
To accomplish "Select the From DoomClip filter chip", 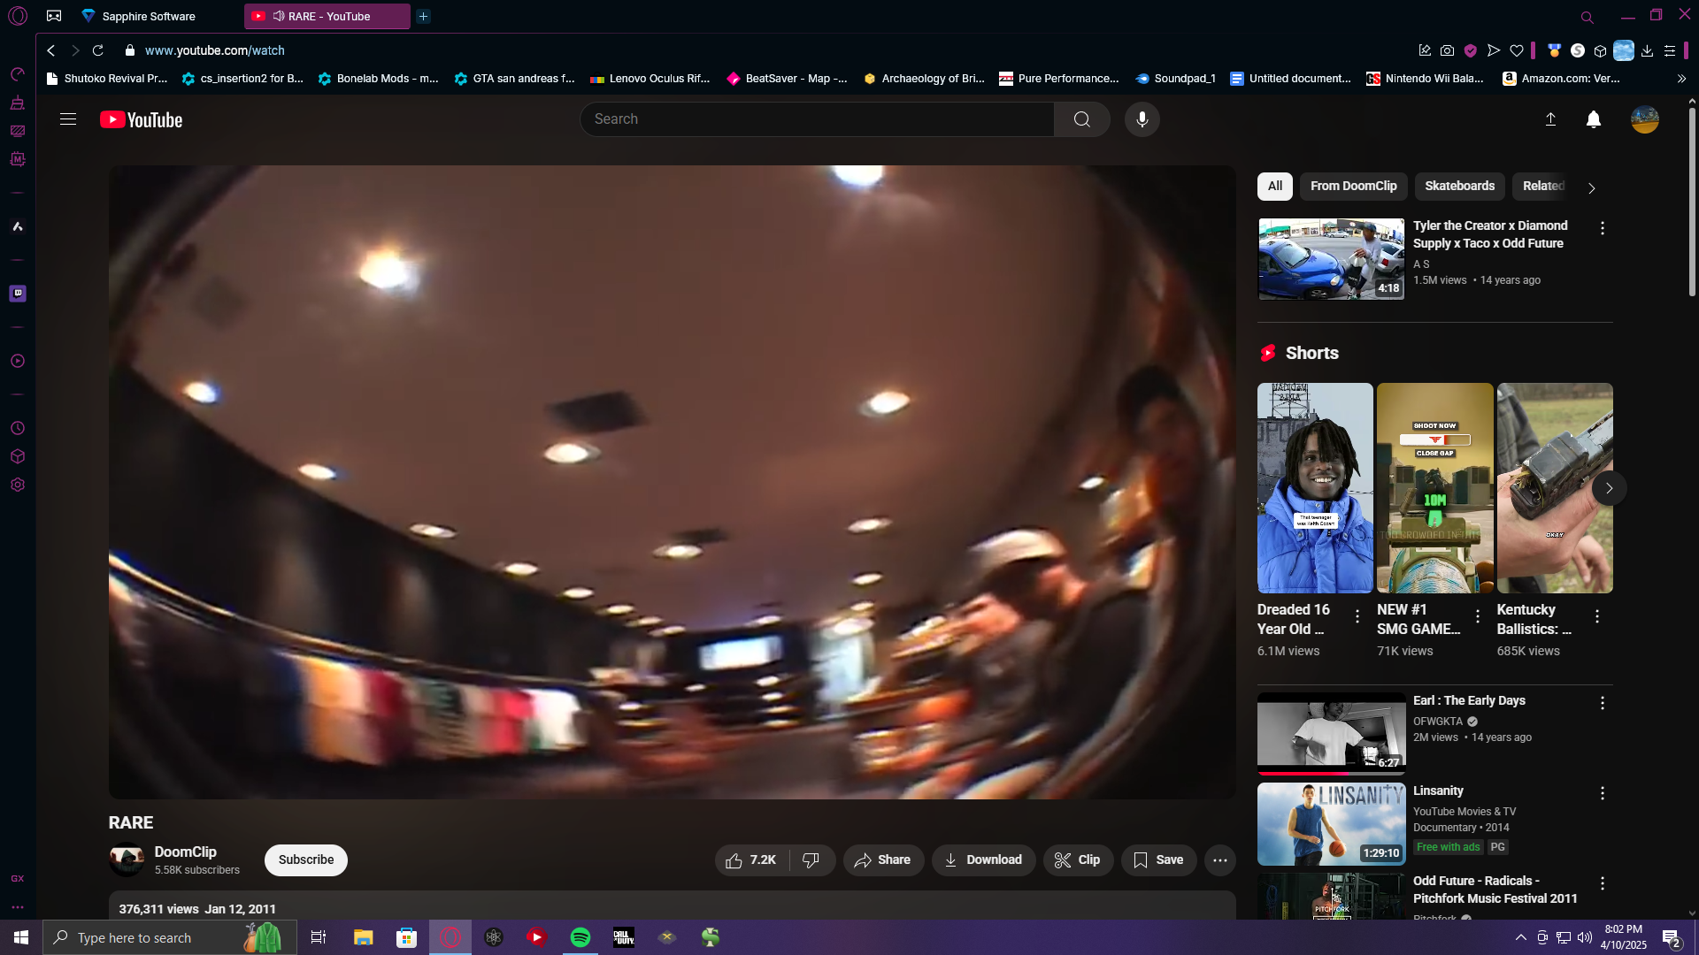I will [x=1353, y=186].
